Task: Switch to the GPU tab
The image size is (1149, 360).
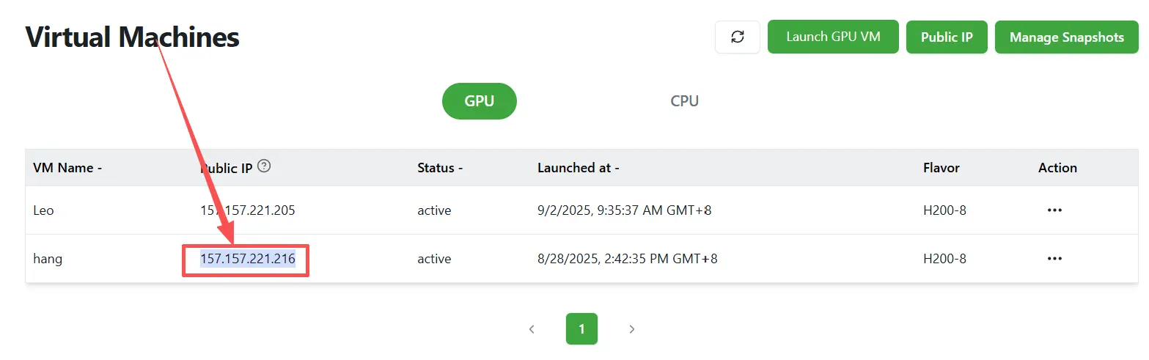Action: [479, 101]
